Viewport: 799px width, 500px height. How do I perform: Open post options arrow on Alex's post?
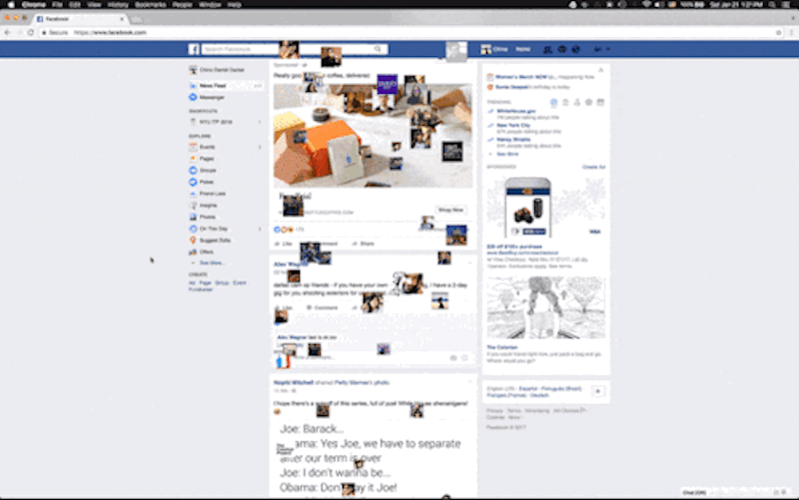click(x=469, y=263)
